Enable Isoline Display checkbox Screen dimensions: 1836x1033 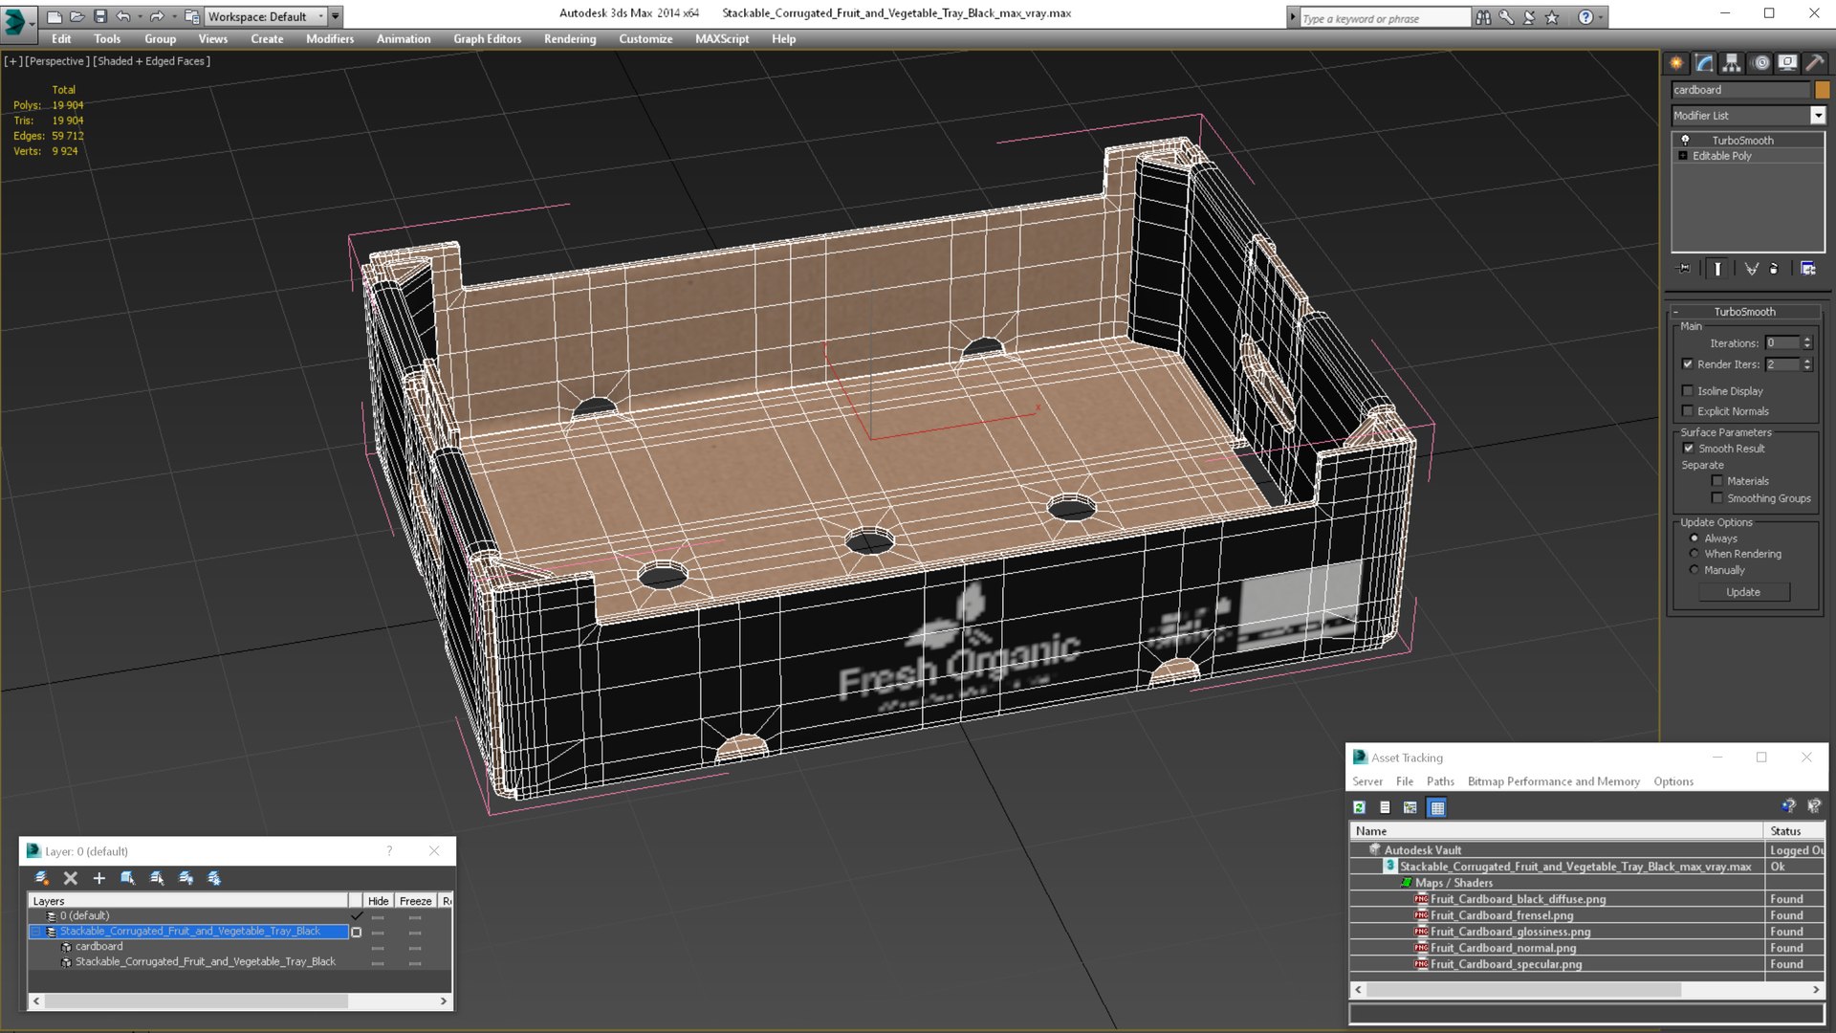tap(1688, 391)
